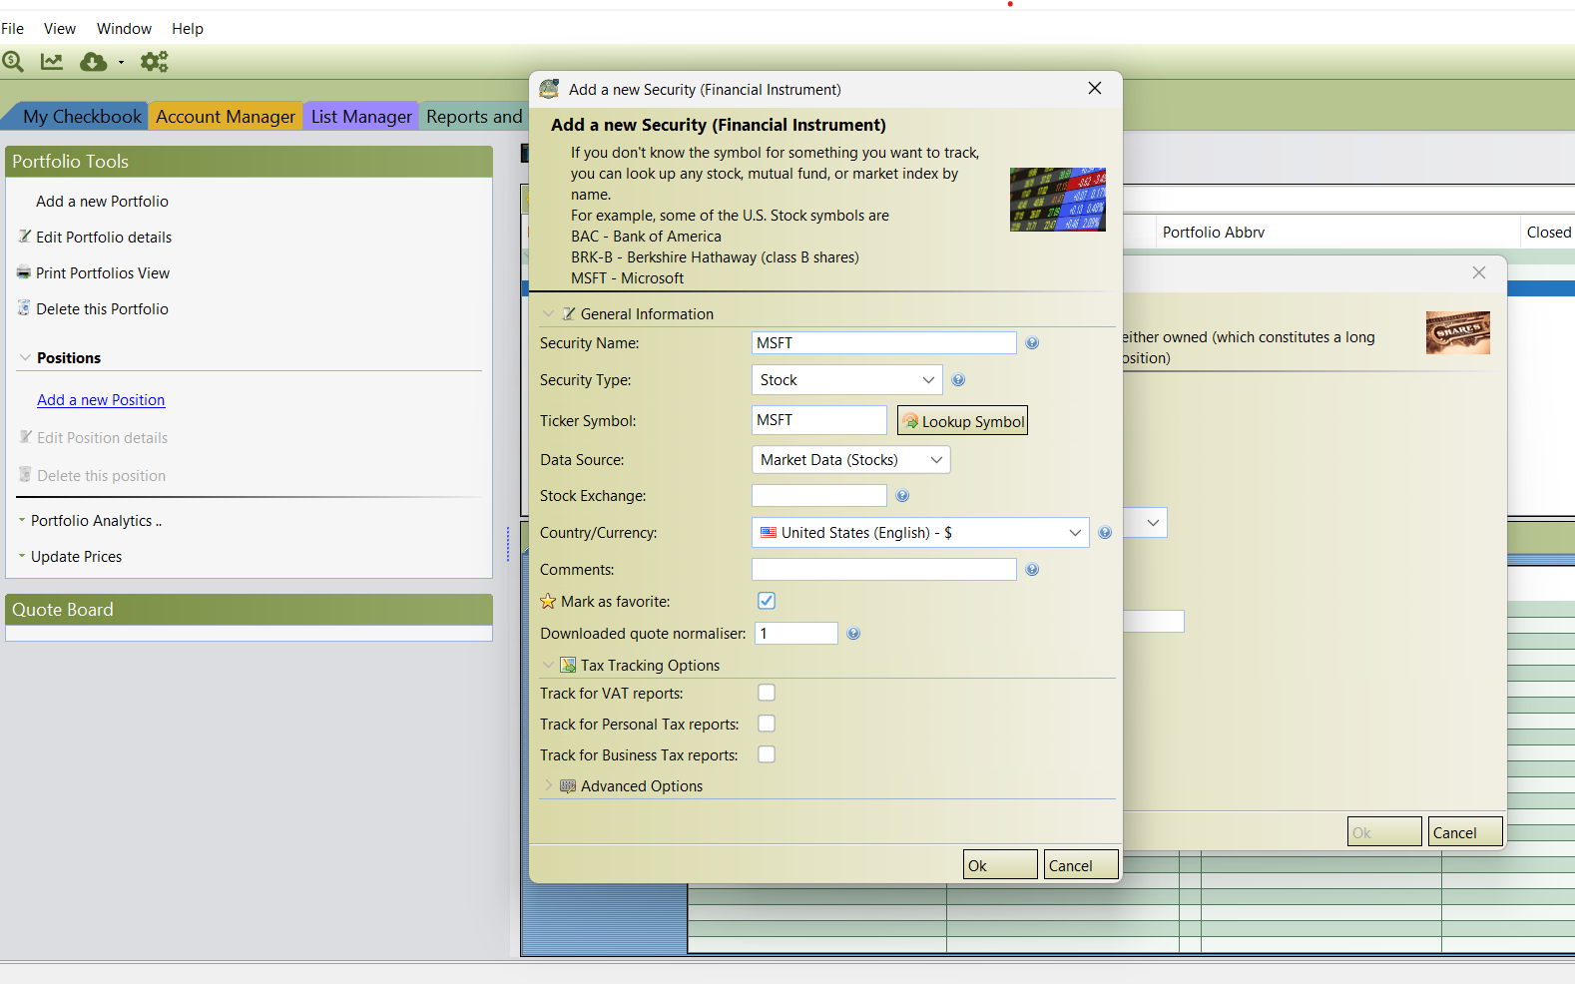Click the Lookup Symbol button
The height and width of the screenshot is (984, 1575).
pyautogui.click(x=962, y=421)
